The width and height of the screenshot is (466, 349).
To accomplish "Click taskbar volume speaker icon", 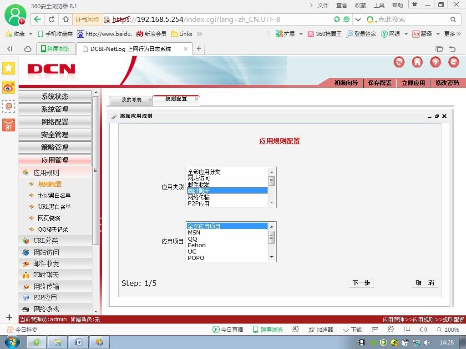I will (x=427, y=343).
